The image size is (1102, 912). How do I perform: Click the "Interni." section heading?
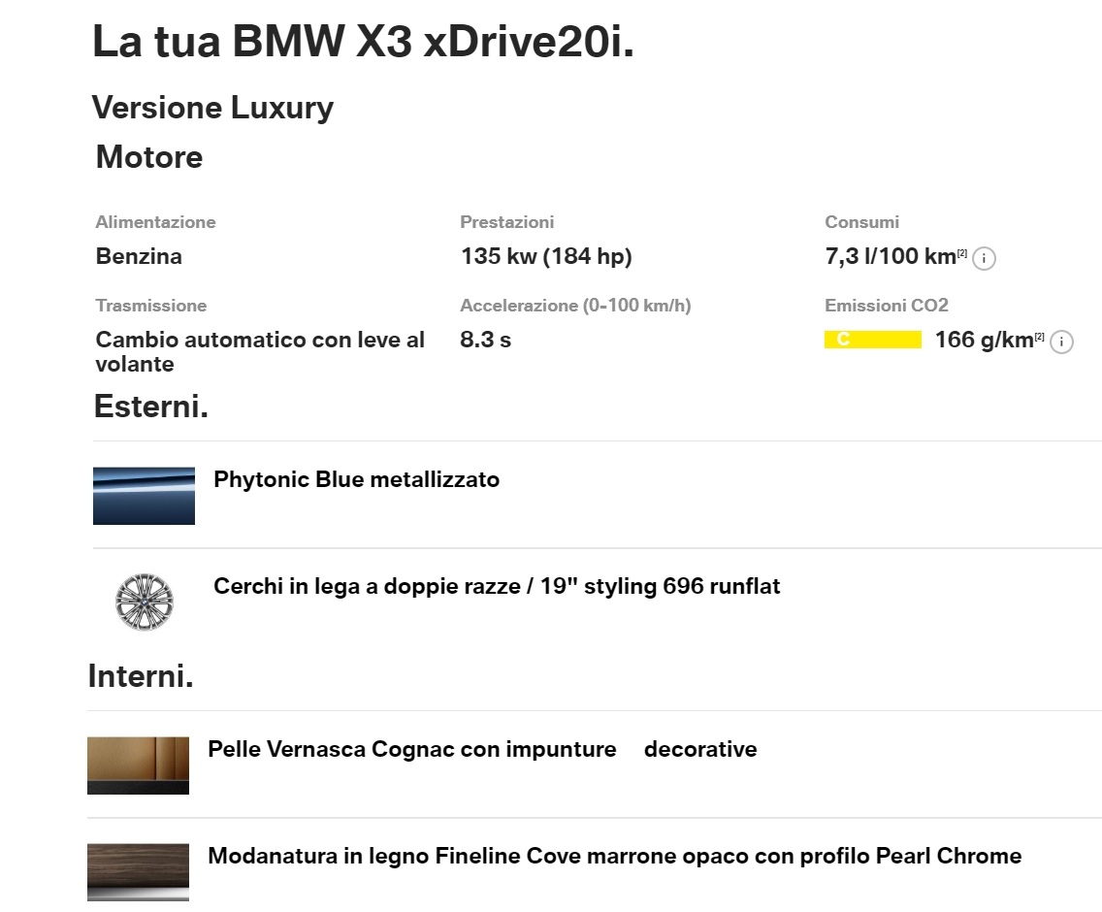141,675
